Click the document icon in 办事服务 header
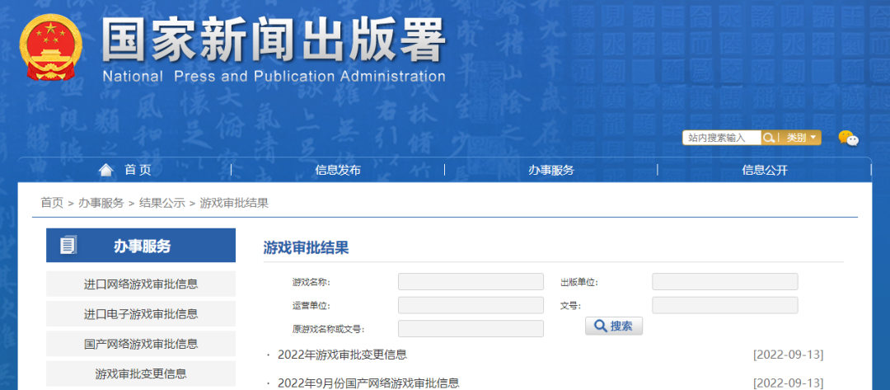This screenshot has height=390, width=890. coord(68,246)
